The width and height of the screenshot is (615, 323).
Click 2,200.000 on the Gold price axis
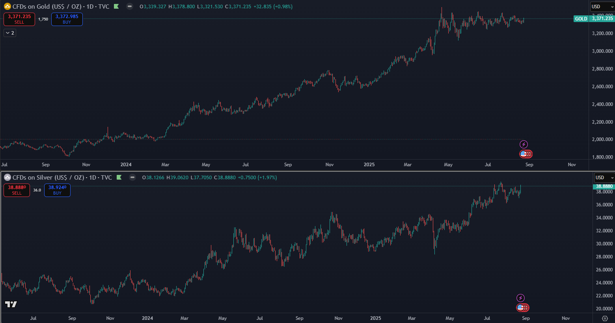(602, 122)
